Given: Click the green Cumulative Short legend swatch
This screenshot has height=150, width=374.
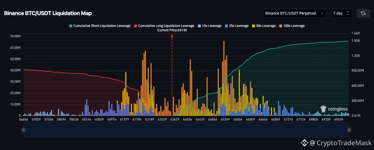Looking at the screenshot, I should [x=71, y=26].
